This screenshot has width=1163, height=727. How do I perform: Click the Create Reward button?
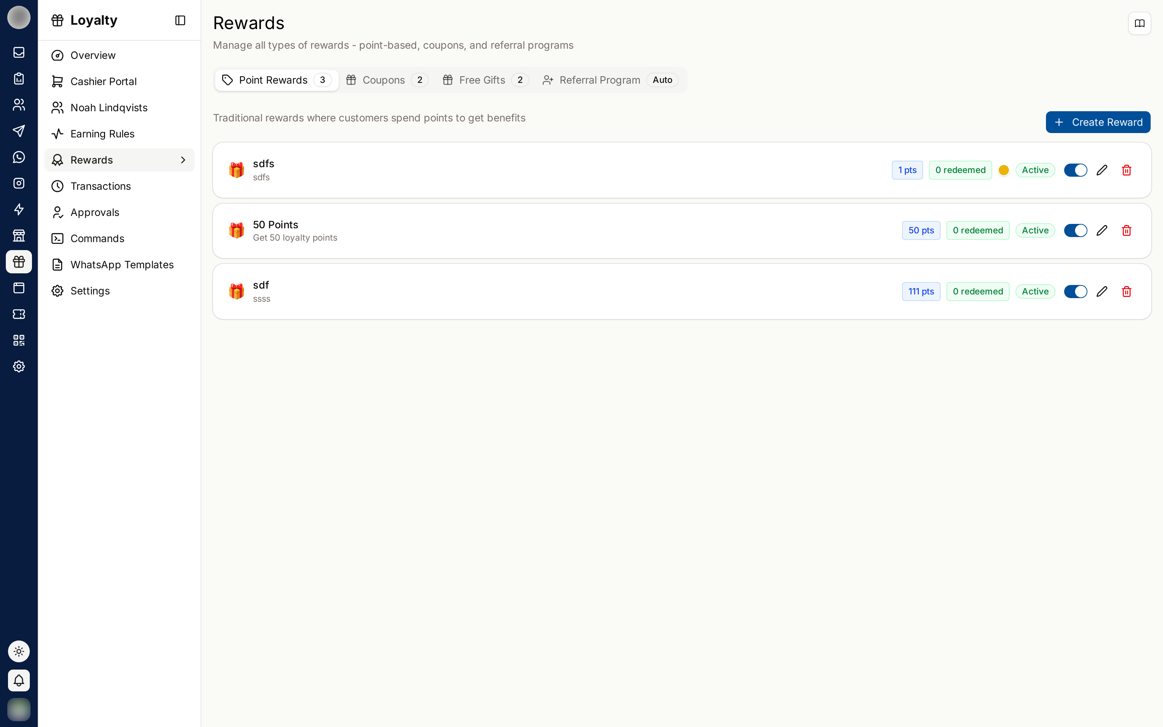point(1098,122)
